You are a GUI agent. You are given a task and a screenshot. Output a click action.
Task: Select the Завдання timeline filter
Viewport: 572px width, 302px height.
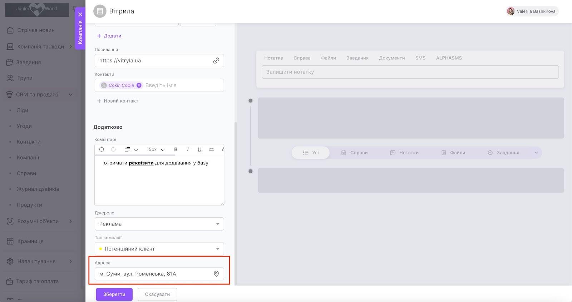[x=503, y=153]
